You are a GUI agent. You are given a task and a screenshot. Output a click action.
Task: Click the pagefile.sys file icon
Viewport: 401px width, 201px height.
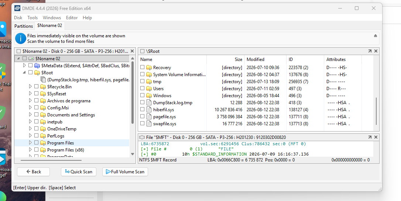point(149,117)
